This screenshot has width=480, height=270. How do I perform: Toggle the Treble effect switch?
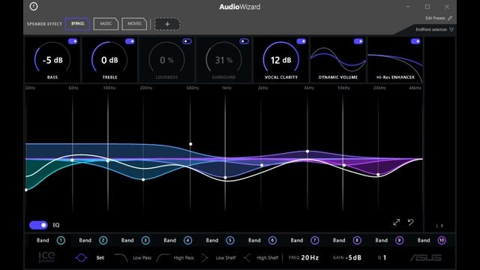tap(130, 41)
